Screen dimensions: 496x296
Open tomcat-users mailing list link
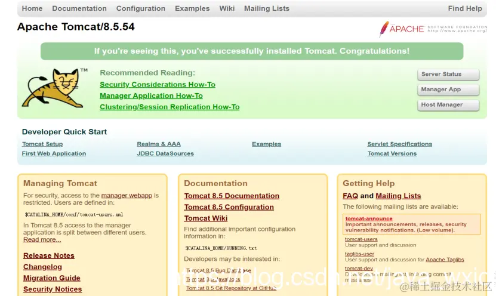361,239
